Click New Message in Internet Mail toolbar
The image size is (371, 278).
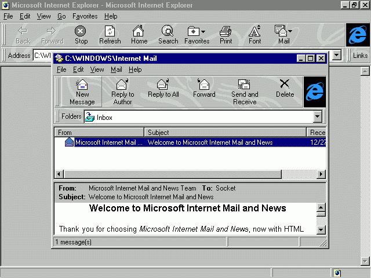pyautogui.click(x=82, y=92)
